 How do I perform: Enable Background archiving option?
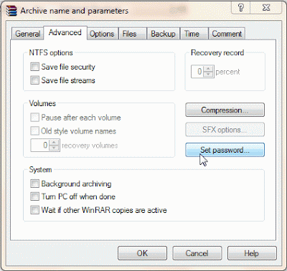[x=34, y=184]
